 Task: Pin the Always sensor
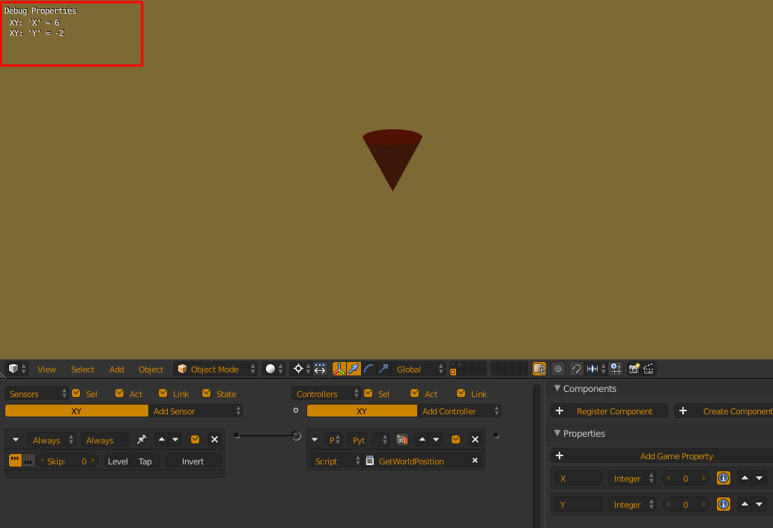(142, 440)
